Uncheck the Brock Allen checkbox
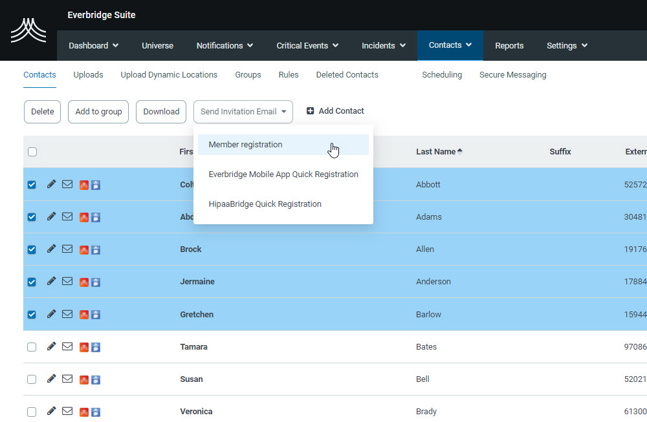This screenshot has height=422, width=647. pos(32,249)
